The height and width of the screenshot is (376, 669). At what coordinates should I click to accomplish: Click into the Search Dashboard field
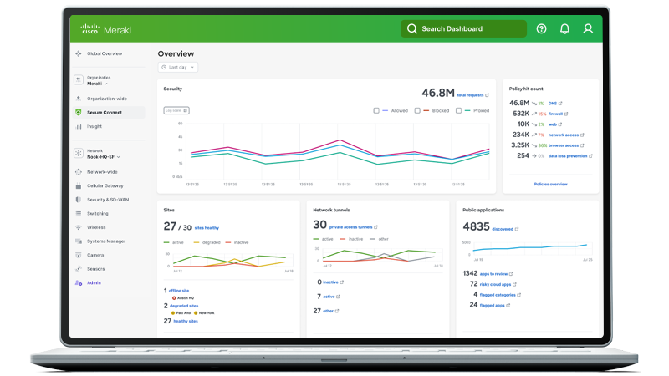click(463, 28)
